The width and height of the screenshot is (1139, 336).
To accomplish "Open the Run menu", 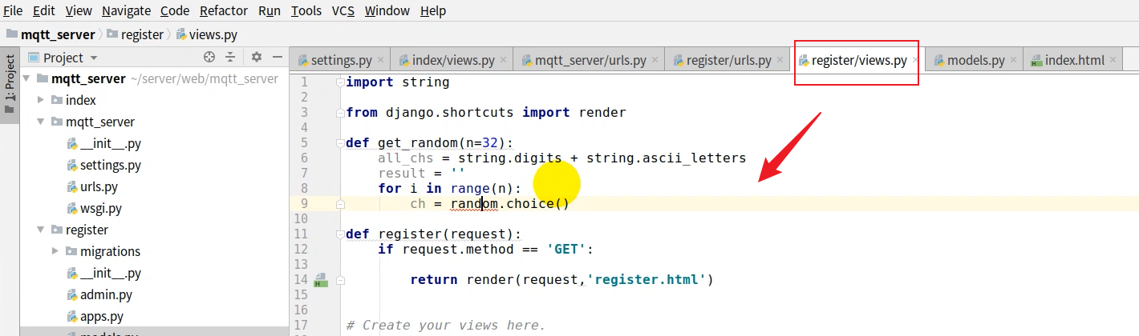I will 270,11.
